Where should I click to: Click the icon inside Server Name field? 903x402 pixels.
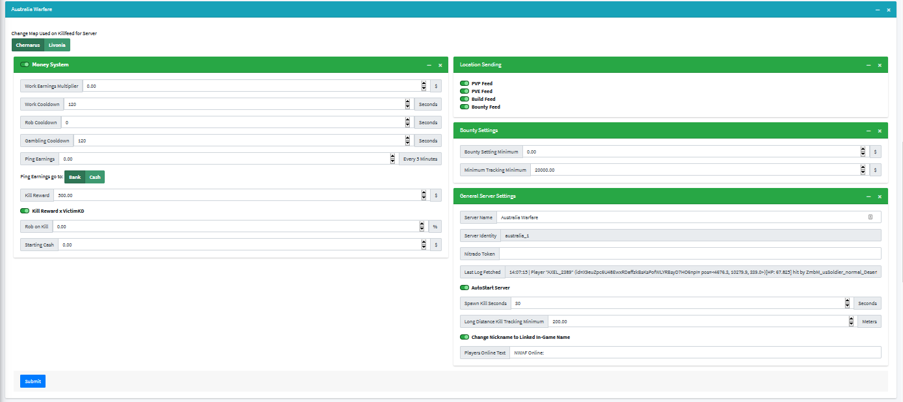pyautogui.click(x=870, y=217)
